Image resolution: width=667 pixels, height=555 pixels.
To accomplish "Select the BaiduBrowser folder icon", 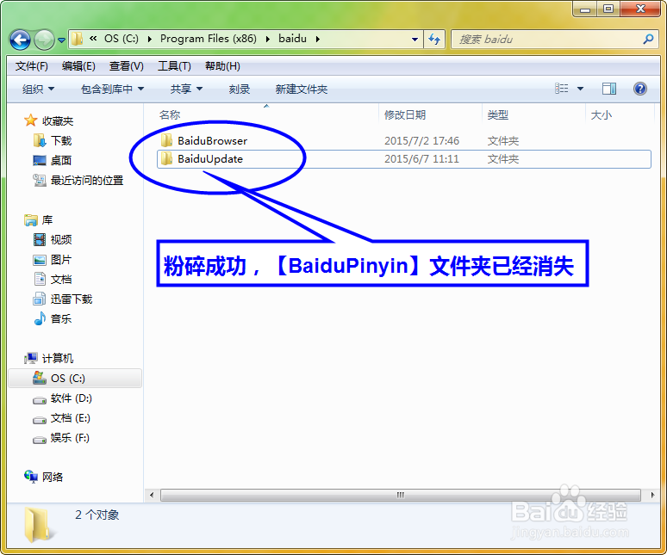I will [x=166, y=140].
